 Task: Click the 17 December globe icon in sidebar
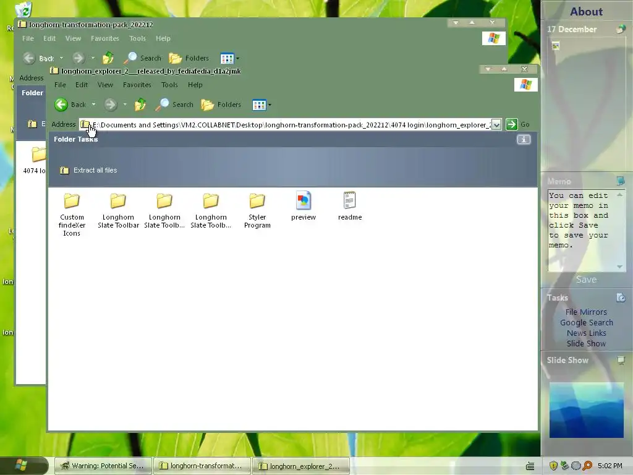pos(621,29)
